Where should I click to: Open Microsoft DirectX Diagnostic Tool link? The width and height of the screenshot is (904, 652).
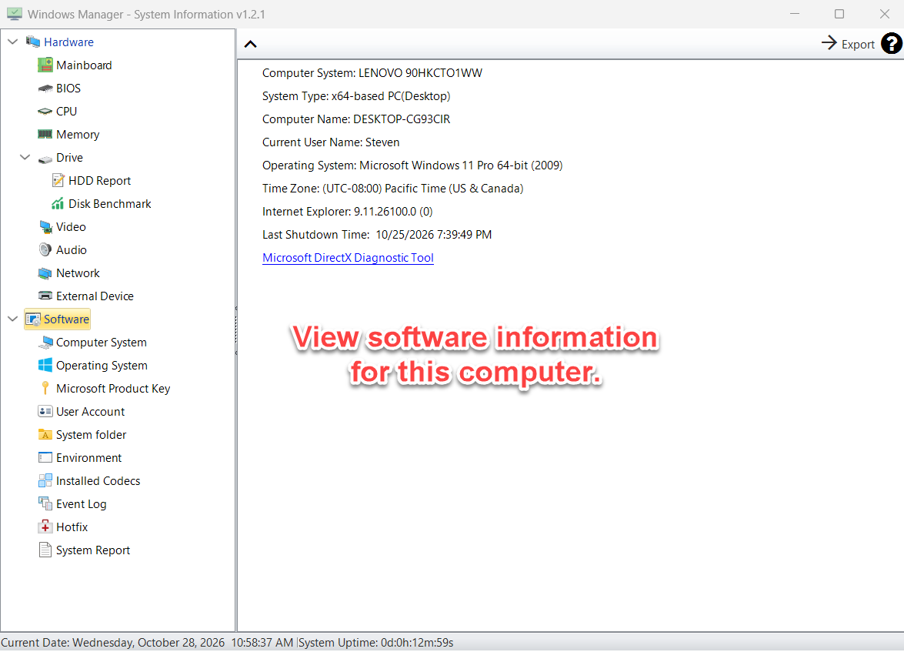coord(348,258)
